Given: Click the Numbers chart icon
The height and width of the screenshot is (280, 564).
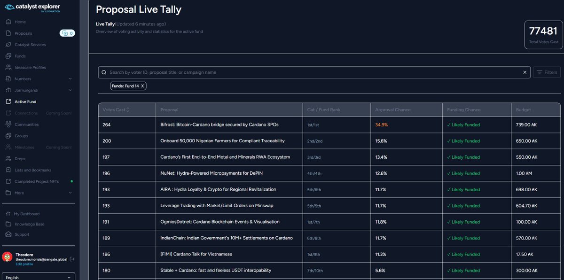Looking at the screenshot, I should coord(8,79).
